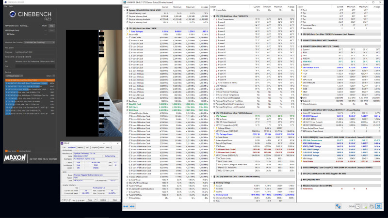Collapse the System: GIGABYTE Z890 sensor group
The width and height of the screenshot is (388, 218).
pos(125,10)
